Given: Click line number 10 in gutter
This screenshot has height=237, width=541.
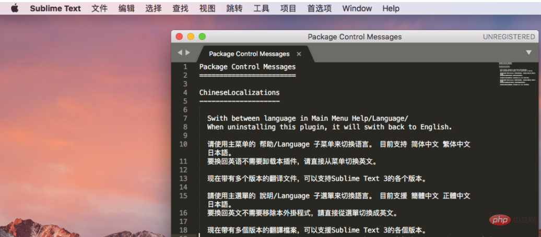Looking at the screenshot, I should (x=183, y=144).
